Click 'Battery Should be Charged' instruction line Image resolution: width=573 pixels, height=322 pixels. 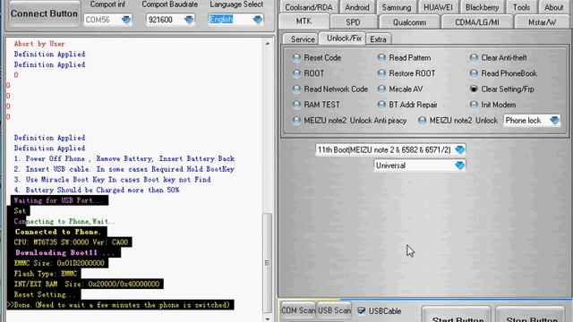click(x=97, y=191)
